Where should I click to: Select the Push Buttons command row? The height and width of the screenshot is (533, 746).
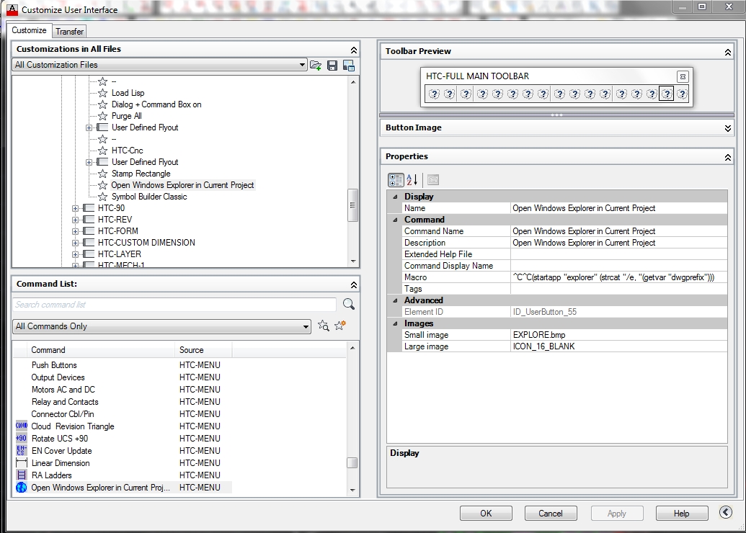pos(123,364)
